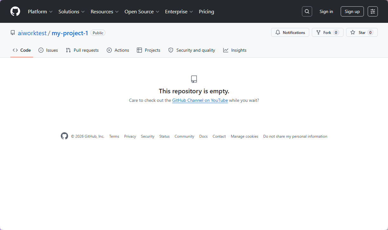388x230 pixels.
Task: Open the Terms footer link
Action: [x=114, y=136]
